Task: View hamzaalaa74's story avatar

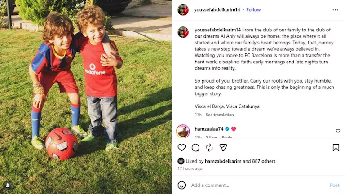Action: [183, 131]
